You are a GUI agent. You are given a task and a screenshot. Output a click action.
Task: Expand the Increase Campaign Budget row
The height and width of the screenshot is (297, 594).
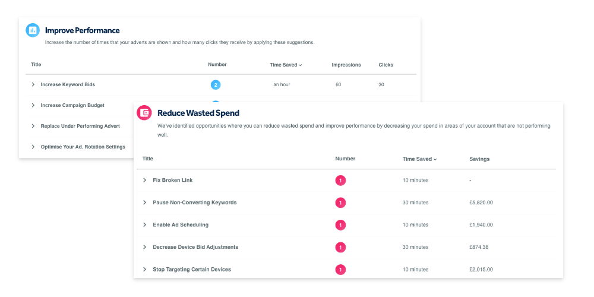tap(33, 105)
